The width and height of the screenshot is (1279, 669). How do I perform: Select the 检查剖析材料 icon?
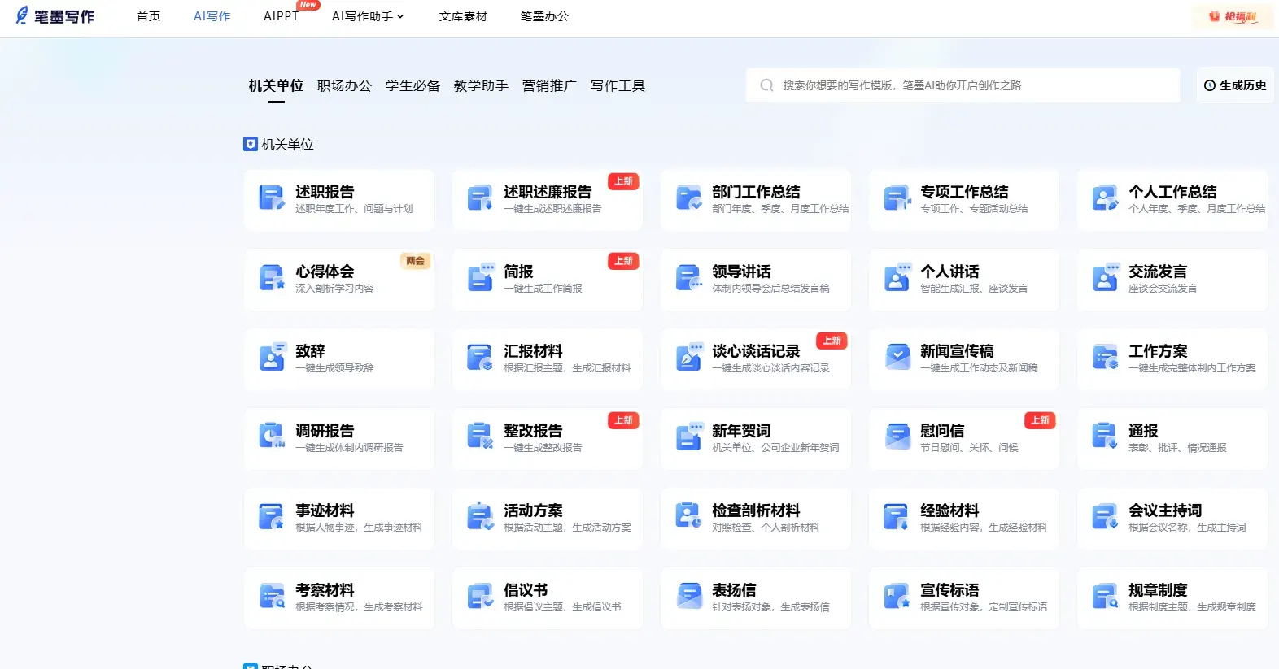click(x=688, y=516)
